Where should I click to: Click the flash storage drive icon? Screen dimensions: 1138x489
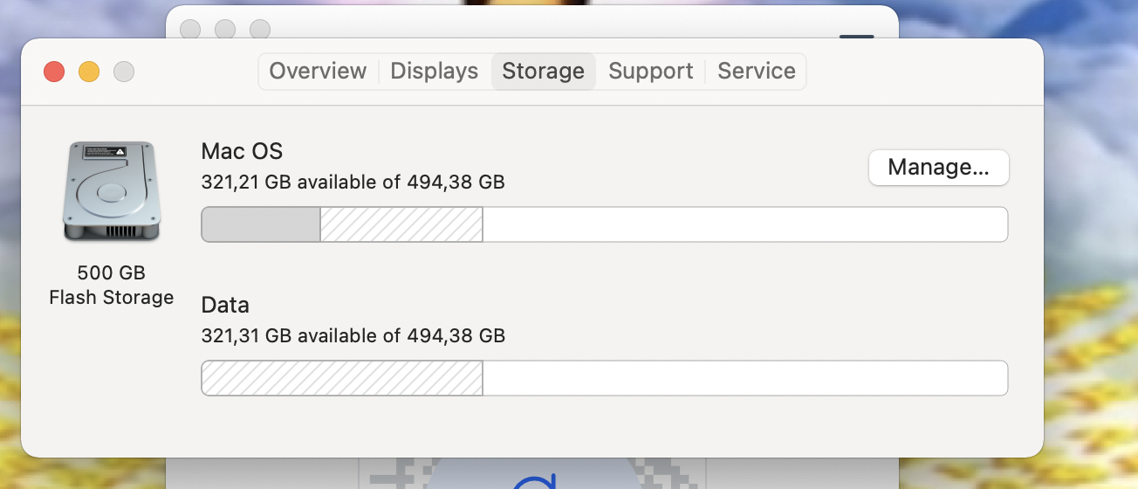(112, 191)
